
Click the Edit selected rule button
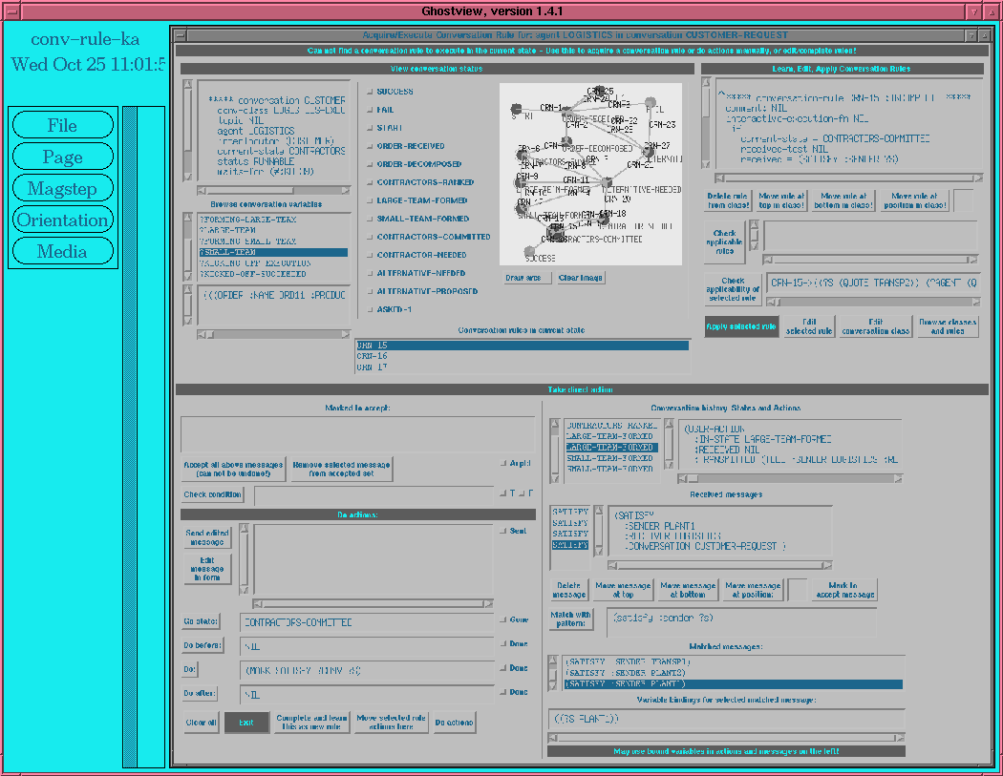[809, 326]
